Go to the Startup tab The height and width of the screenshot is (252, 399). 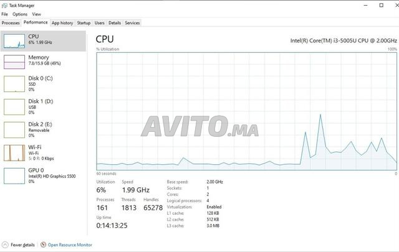(x=84, y=22)
